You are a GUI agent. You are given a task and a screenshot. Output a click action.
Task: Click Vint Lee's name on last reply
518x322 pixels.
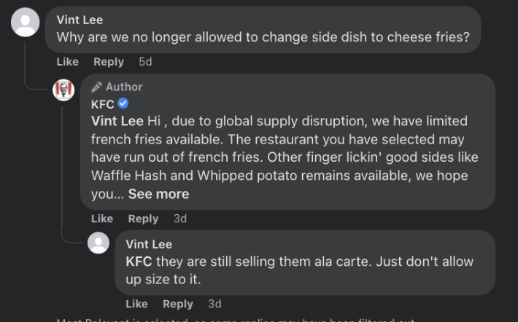(x=149, y=244)
